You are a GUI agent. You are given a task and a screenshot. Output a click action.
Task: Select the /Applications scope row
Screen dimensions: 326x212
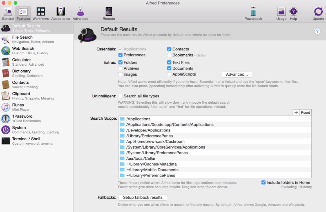tap(215, 119)
